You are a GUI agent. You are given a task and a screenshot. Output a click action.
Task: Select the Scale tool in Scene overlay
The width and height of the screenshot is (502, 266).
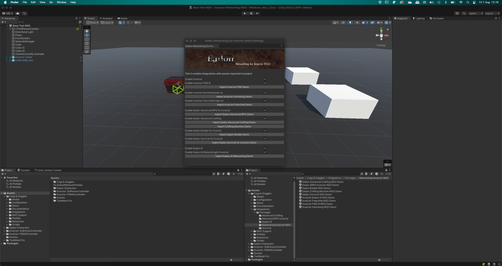87,44
